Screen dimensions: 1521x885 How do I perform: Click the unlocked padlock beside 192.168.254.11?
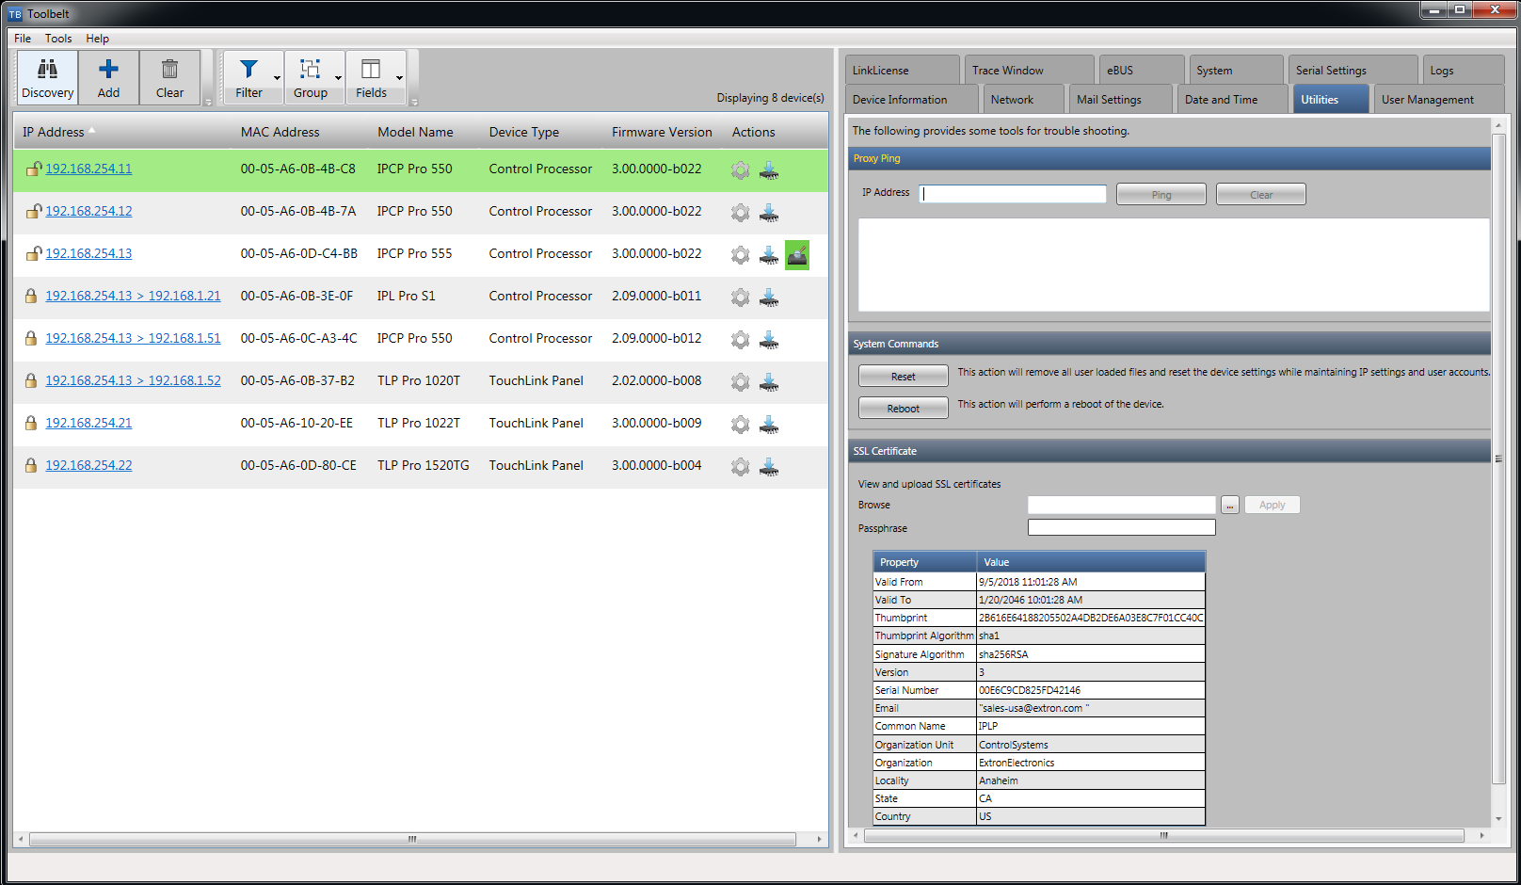click(31, 169)
